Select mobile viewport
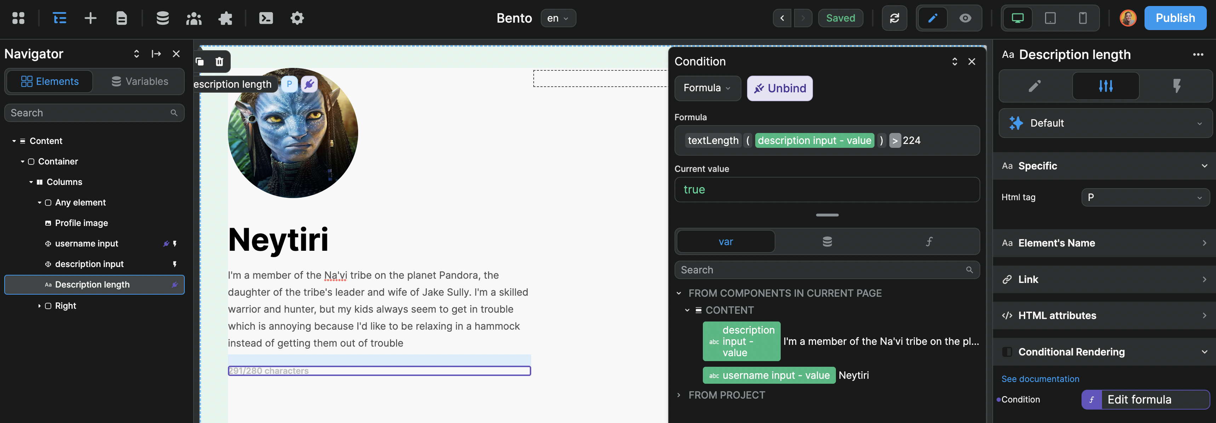The height and width of the screenshot is (423, 1216). click(x=1083, y=18)
